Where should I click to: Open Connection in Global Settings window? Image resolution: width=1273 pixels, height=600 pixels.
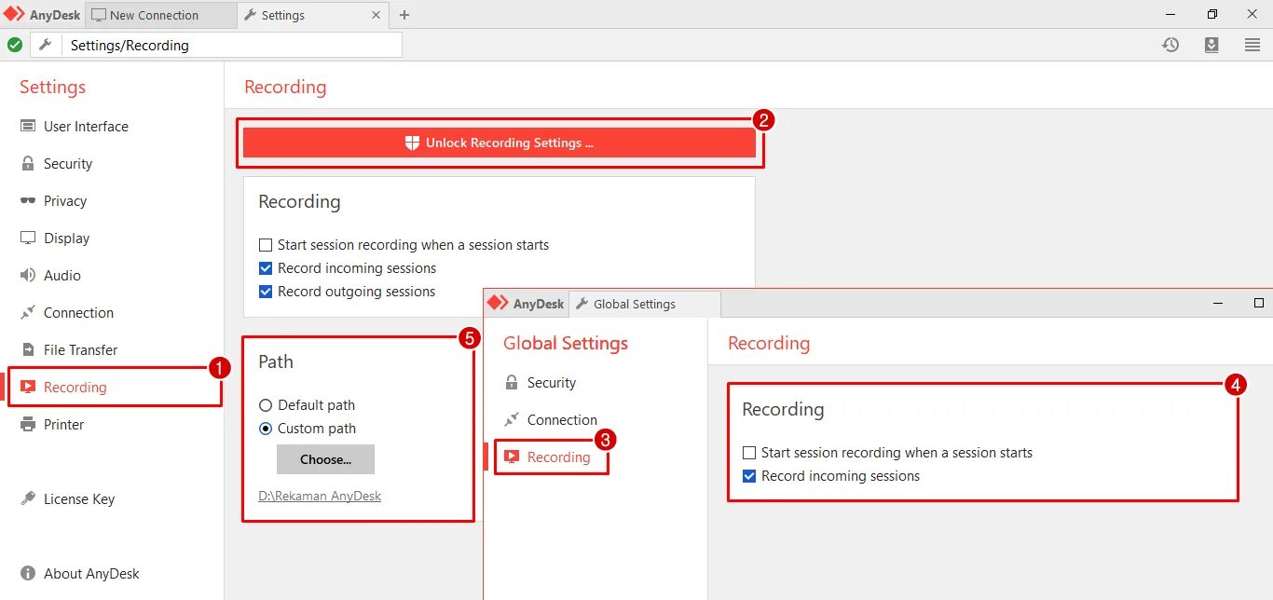[562, 420]
